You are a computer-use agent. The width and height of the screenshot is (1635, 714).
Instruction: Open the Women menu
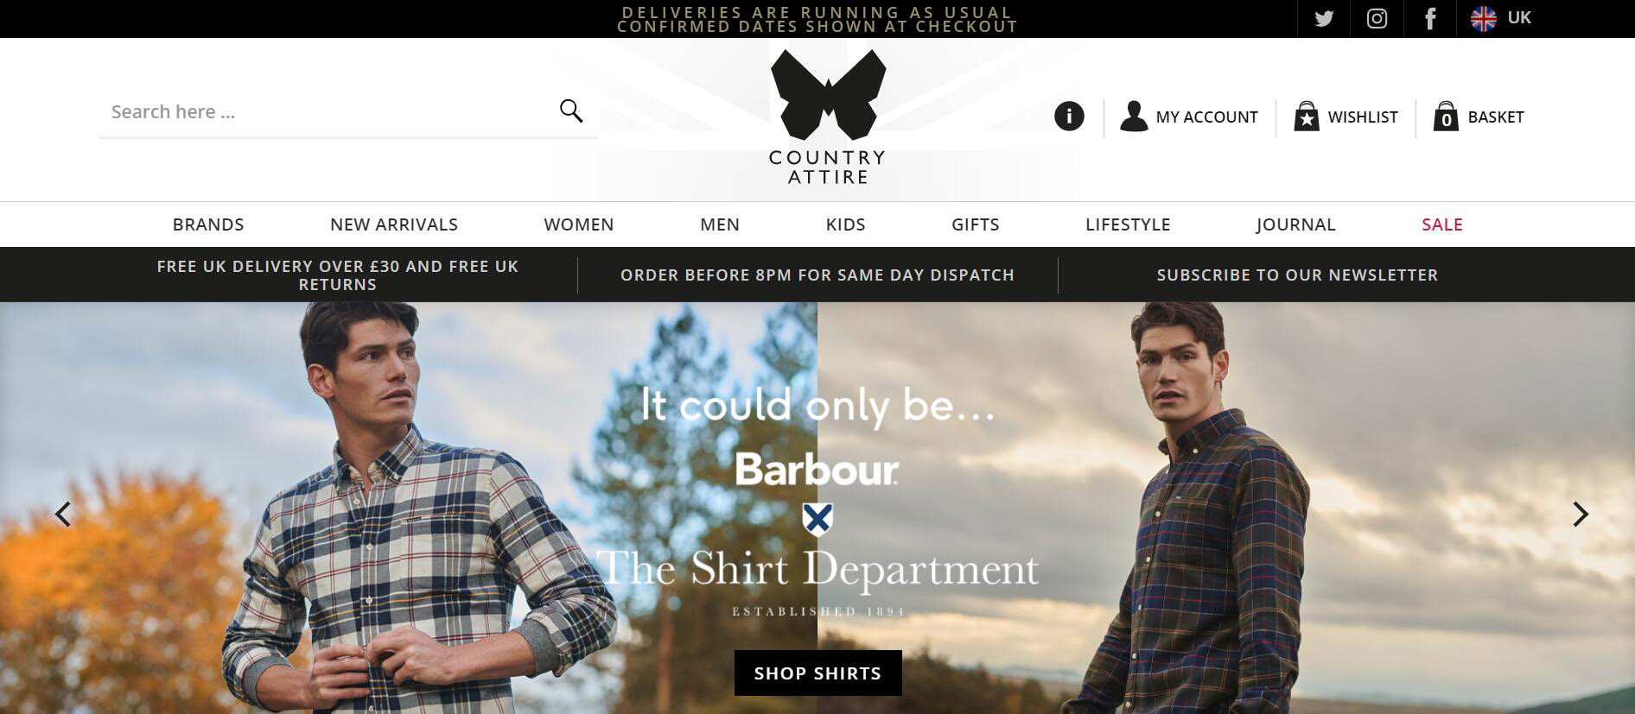pos(579,224)
